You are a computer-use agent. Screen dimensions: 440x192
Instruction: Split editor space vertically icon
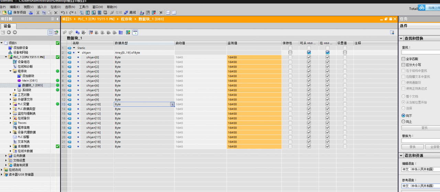coord(174,12)
